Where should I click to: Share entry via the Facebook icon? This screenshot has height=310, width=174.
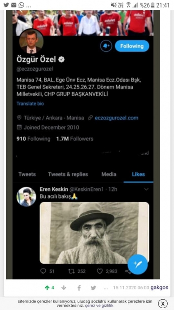[79, 288]
